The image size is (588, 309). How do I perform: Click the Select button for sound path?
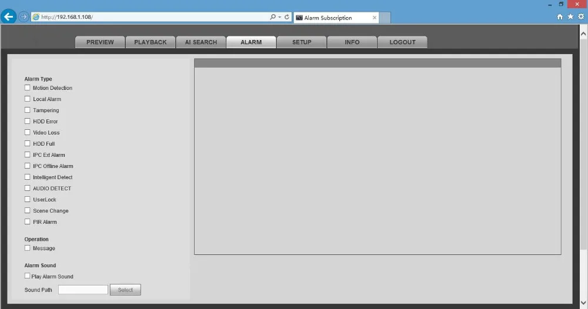click(x=125, y=290)
